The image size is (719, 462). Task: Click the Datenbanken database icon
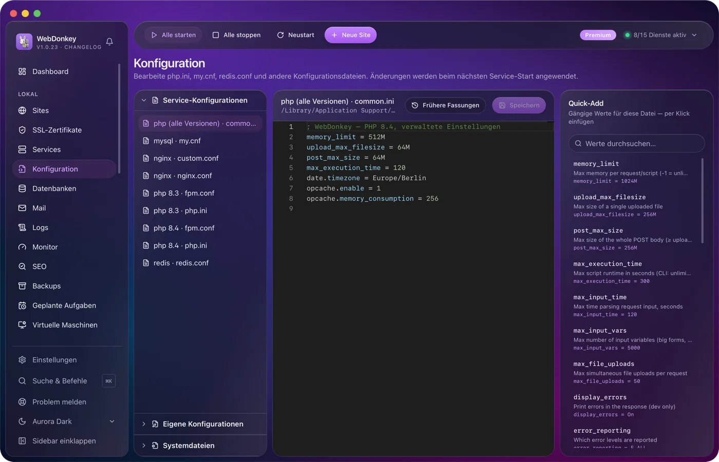coord(22,188)
